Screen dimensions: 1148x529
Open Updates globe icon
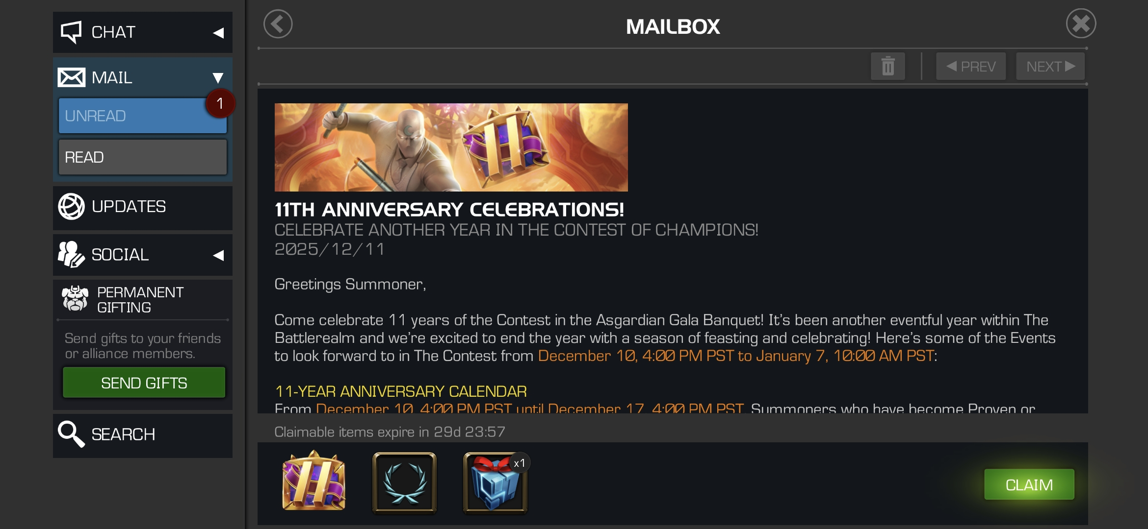[x=72, y=206]
